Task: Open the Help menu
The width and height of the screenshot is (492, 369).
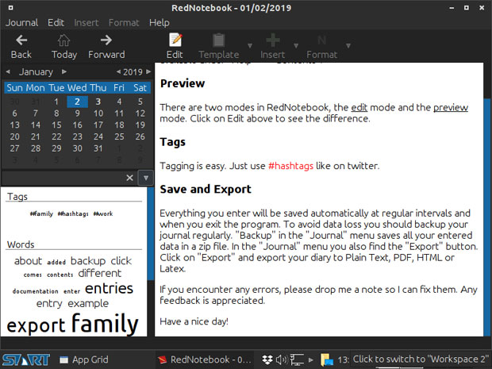Action: click(x=159, y=22)
